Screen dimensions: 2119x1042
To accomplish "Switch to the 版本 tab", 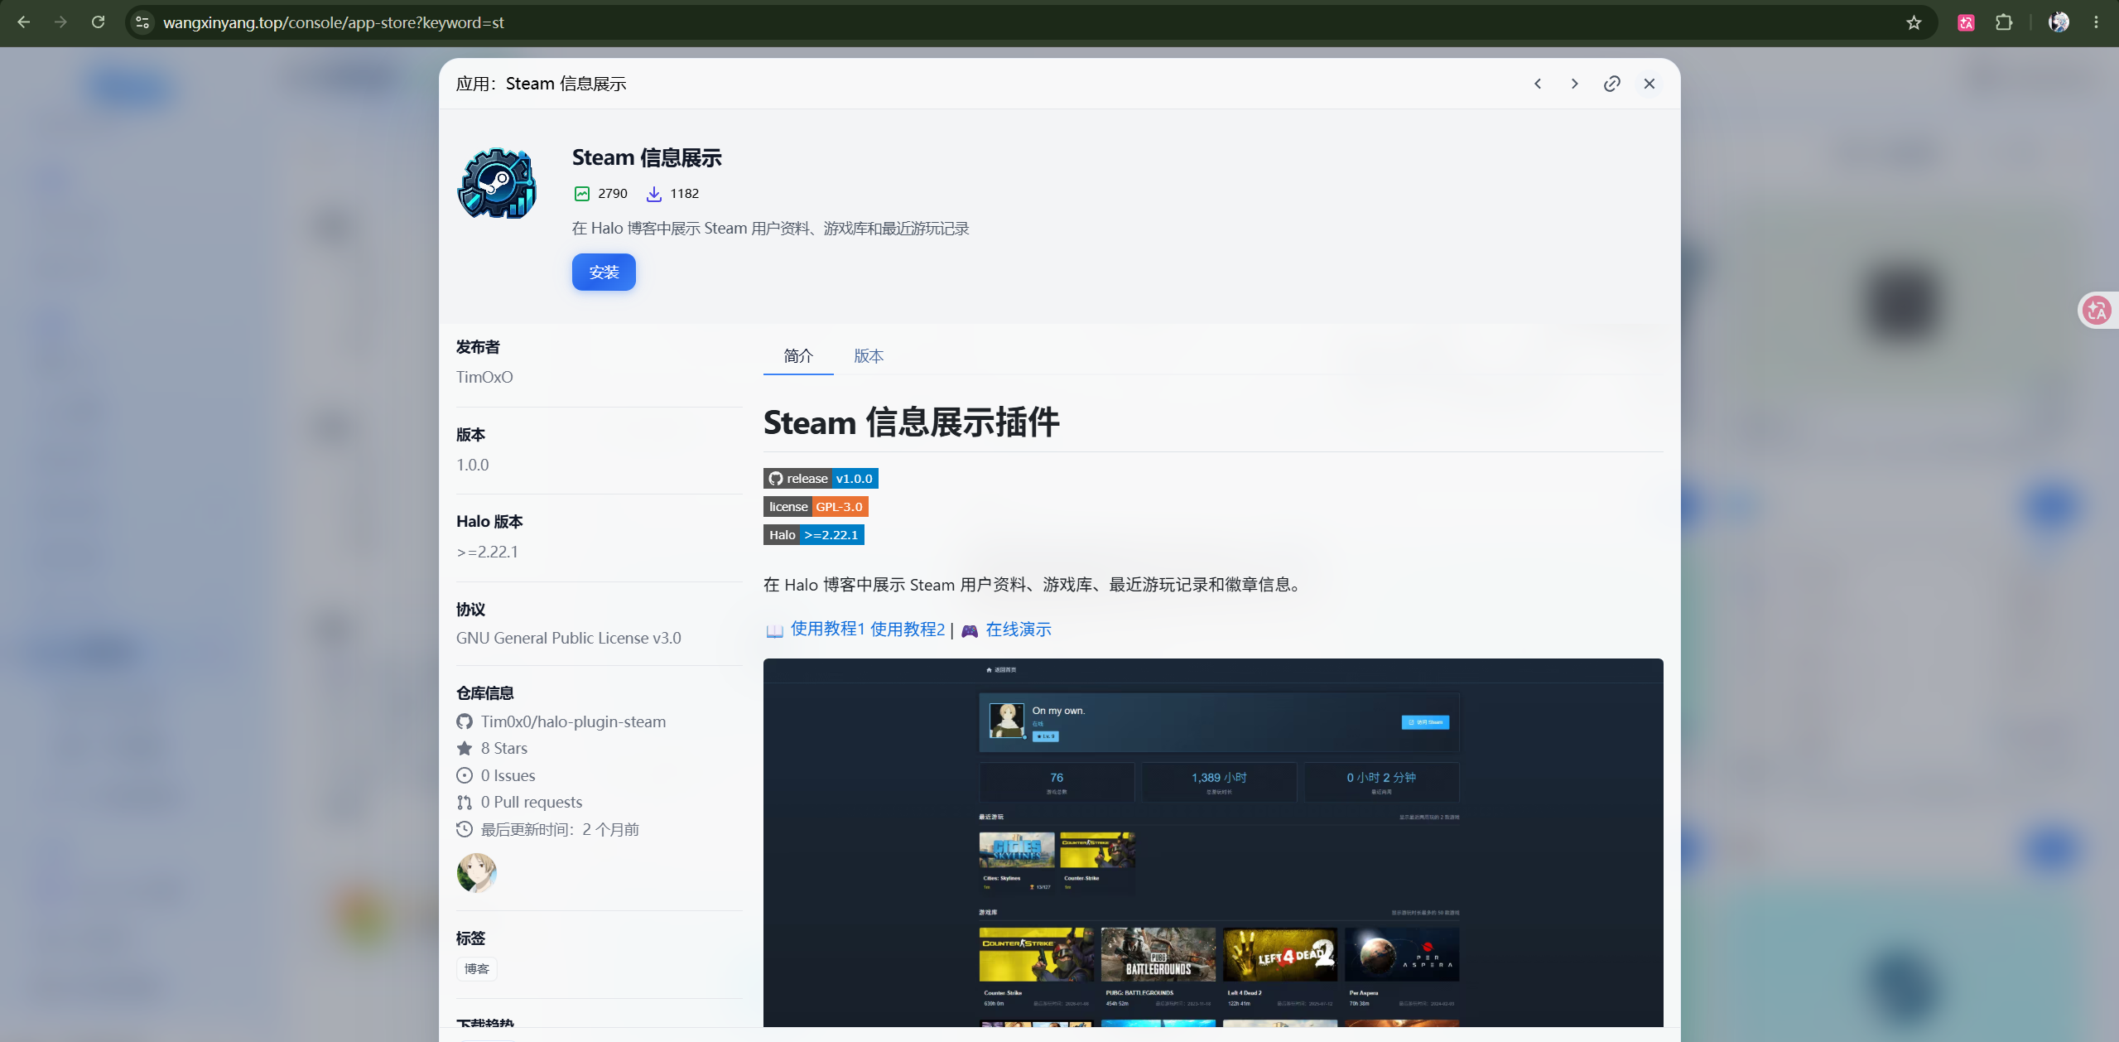I will click(x=869, y=356).
